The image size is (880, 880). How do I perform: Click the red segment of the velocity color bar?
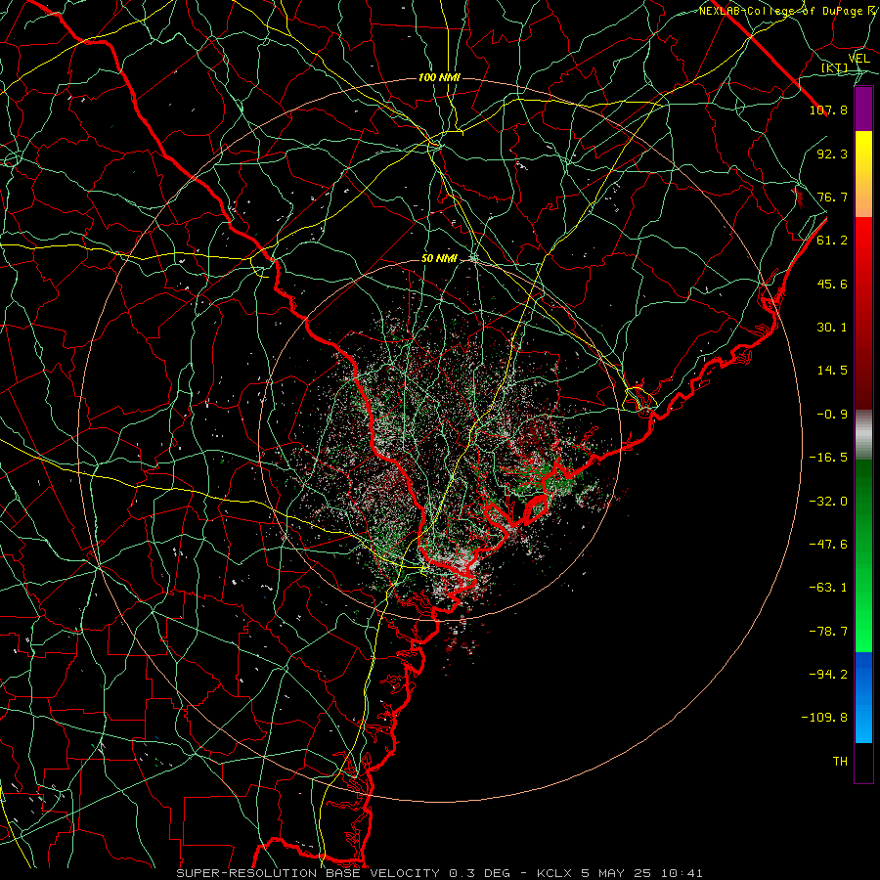[863, 313]
